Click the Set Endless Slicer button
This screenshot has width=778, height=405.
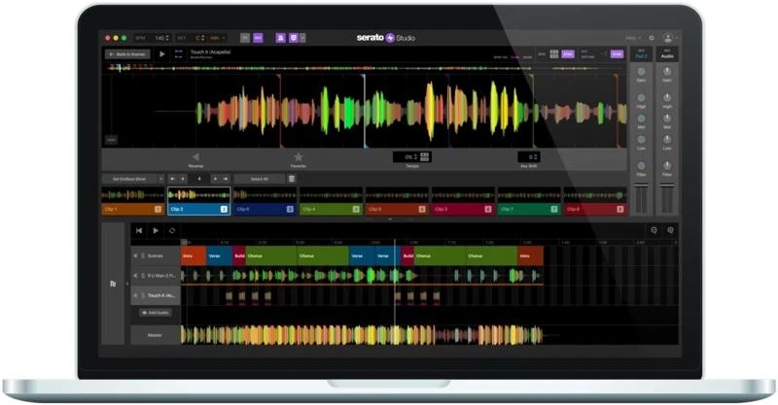129,179
